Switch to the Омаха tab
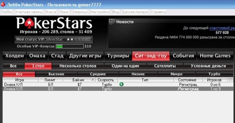Screen dimensions: 235x123 click(x=37, y=56)
